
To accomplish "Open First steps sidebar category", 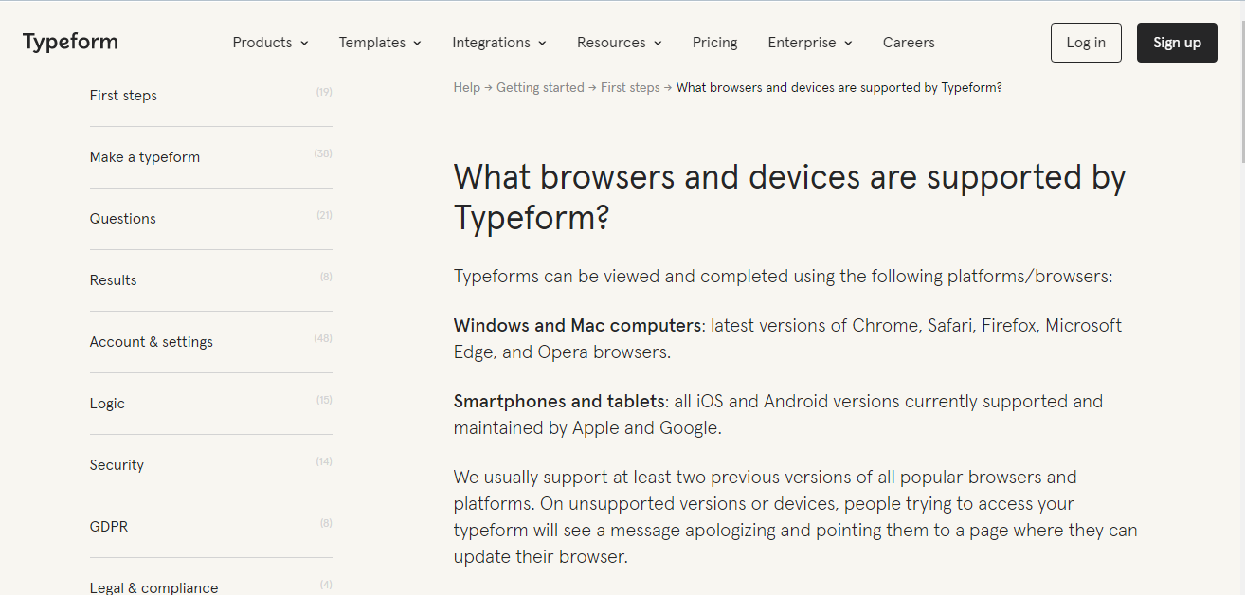I will pyautogui.click(x=123, y=96).
